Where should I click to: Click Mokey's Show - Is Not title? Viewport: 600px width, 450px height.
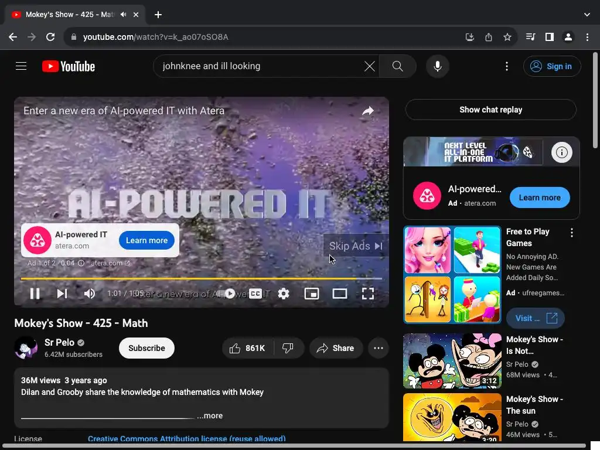[x=534, y=345]
